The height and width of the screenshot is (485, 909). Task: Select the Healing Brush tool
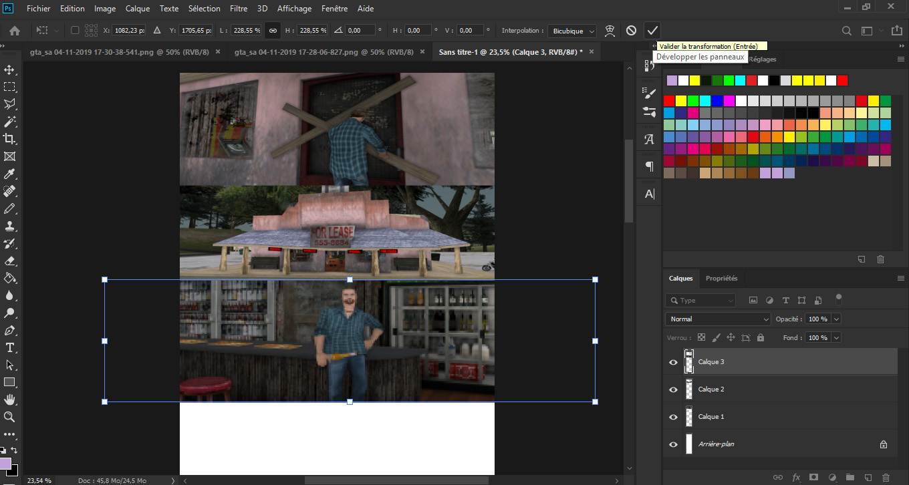pyautogui.click(x=10, y=191)
